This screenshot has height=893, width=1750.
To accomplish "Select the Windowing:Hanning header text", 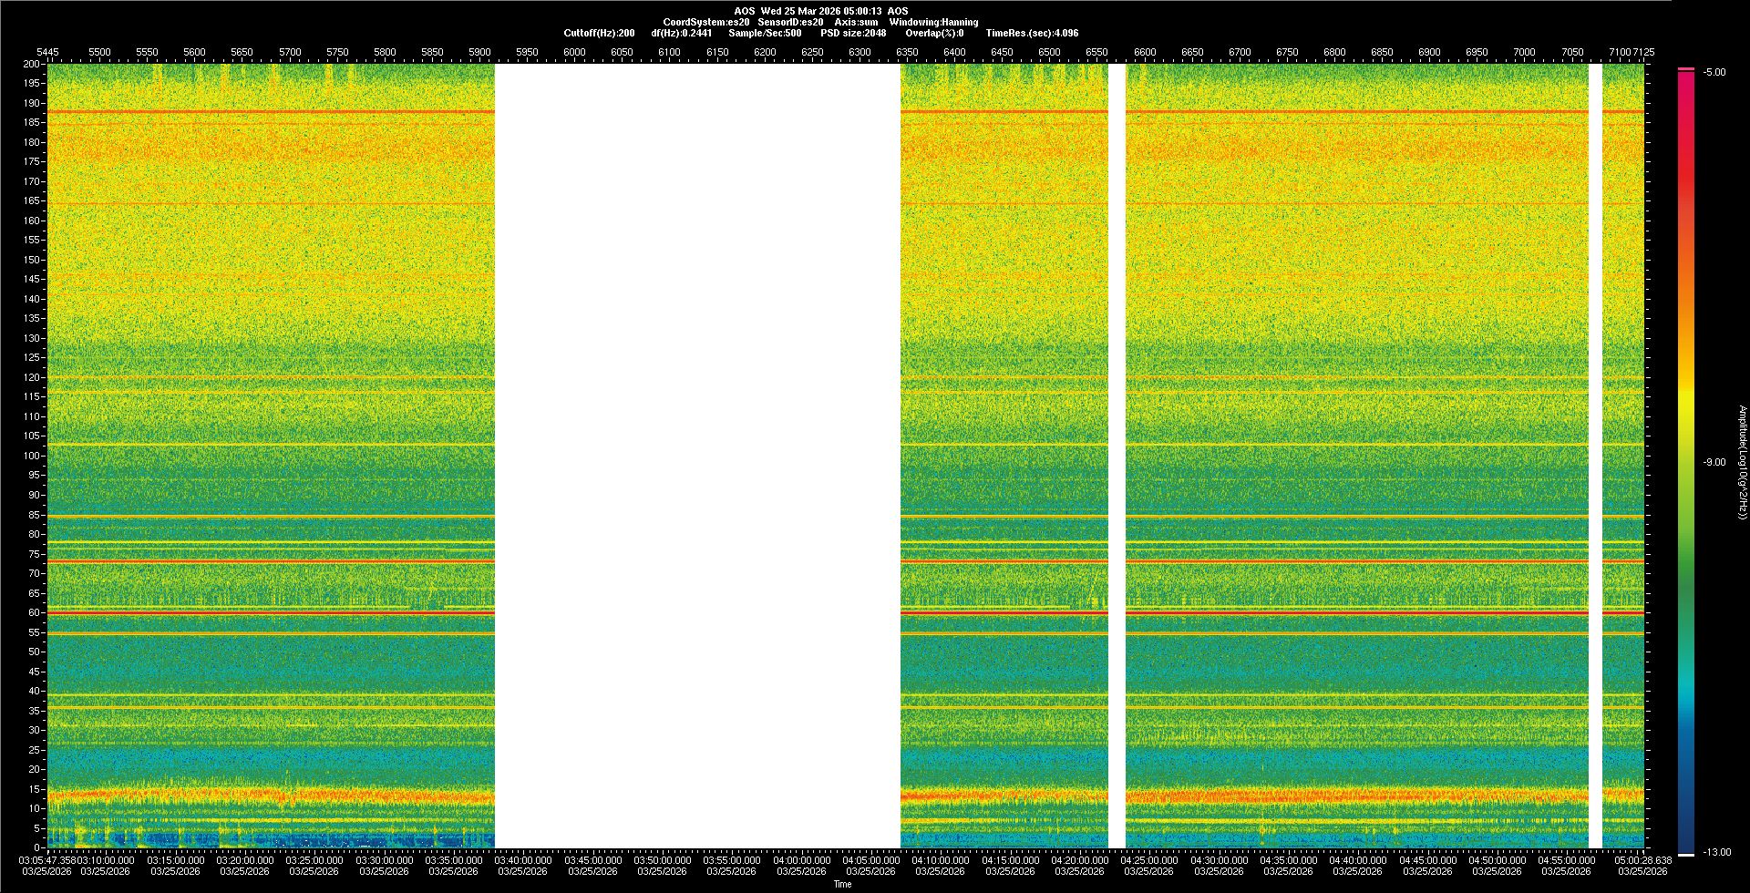I will tap(933, 22).
